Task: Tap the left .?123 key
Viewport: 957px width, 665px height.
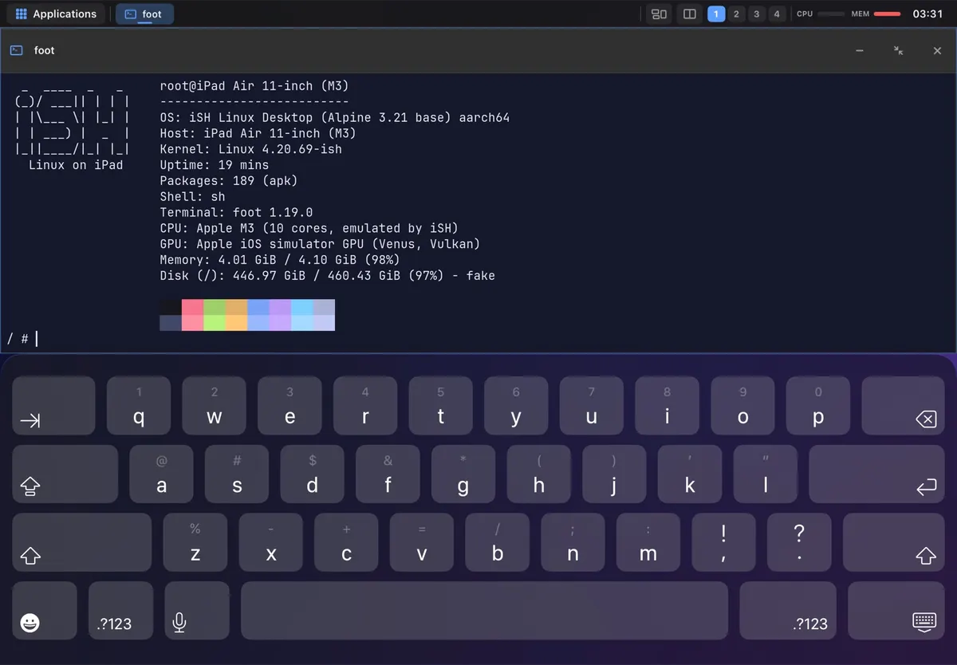Action: pos(120,611)
